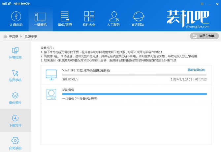The height and width of the screenshot is (152, 221).
Task: Click the driver backup disk icon
Action: 51,94
